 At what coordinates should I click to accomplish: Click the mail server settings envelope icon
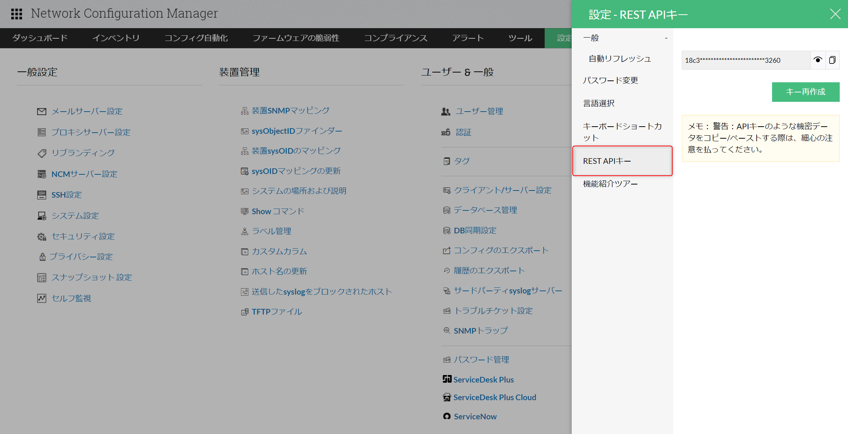42,112
